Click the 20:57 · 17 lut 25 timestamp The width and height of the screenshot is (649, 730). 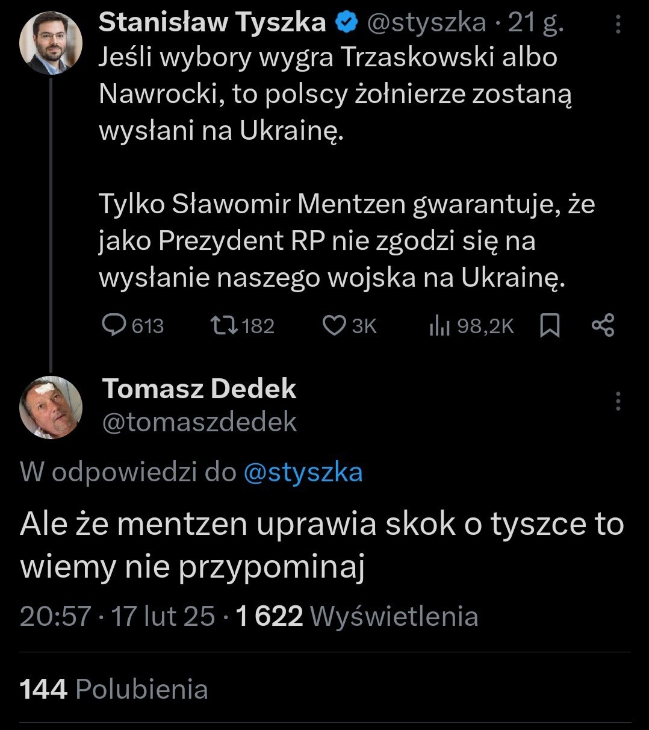(117, 616)
